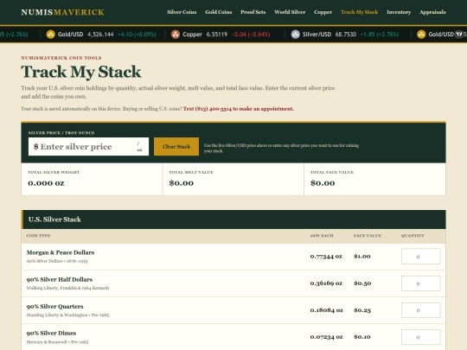Click the Coin Type column header
This screenshot has height=350, width=467.
[38, 236]
